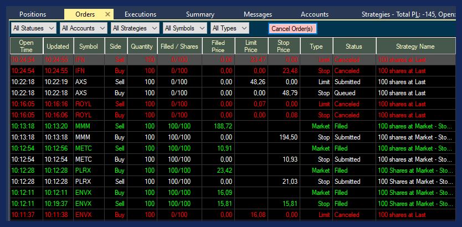Open the Messages tab

coord(258,14)
